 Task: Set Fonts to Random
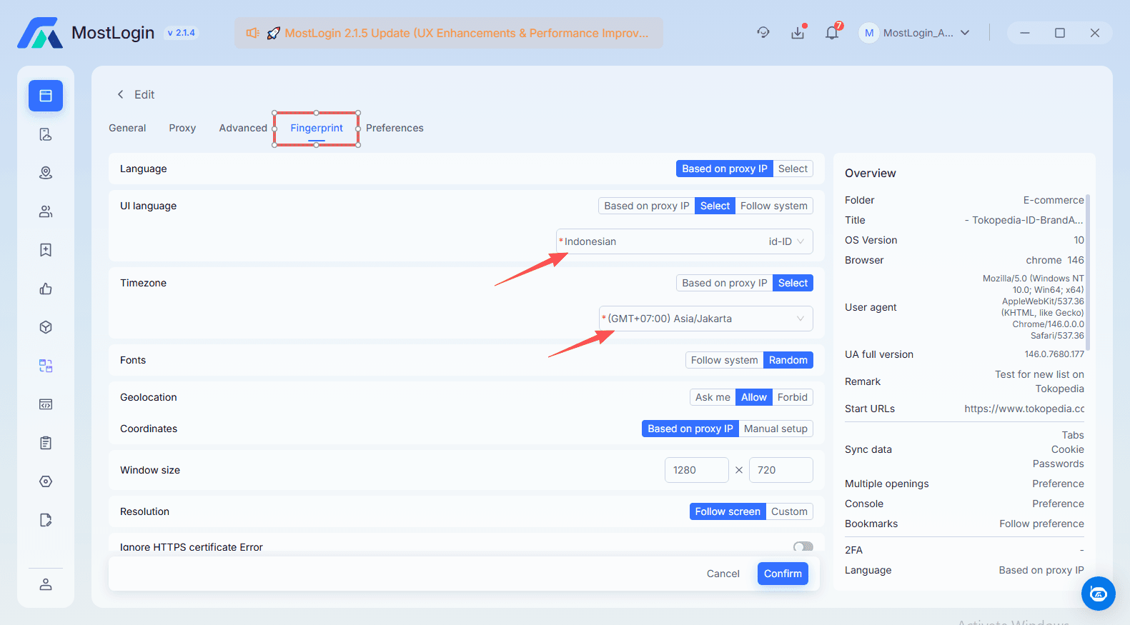click(x=788, y=360)
